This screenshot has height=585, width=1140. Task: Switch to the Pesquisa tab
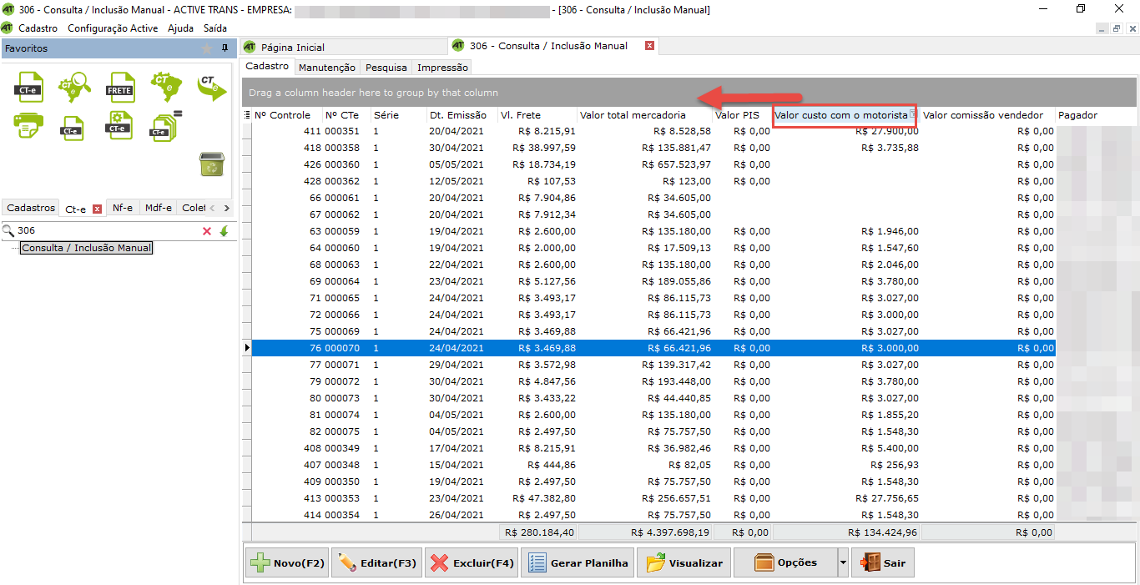click(386, 68)
